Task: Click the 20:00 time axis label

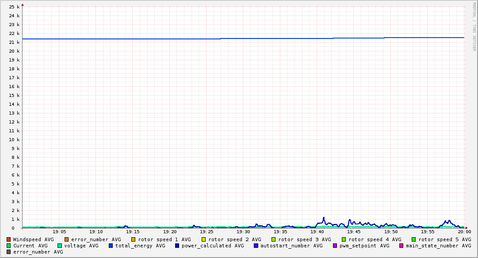Action: point(464,232)
